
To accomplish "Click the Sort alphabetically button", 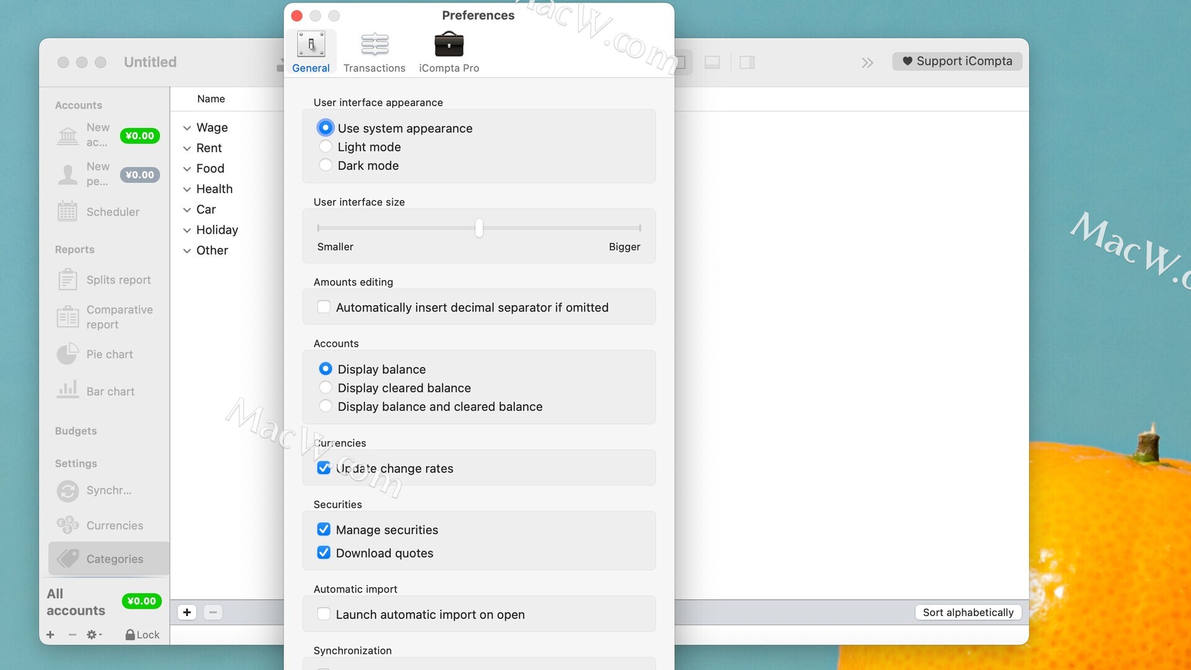I will coord(968,612).
